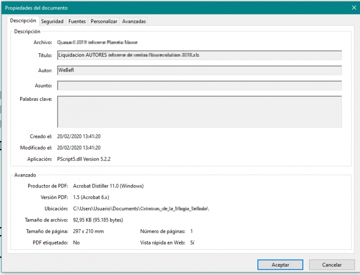This screenshot has width=360, height=275.
Task: Go to the Avanzadas tab
Action: point(134,21)
